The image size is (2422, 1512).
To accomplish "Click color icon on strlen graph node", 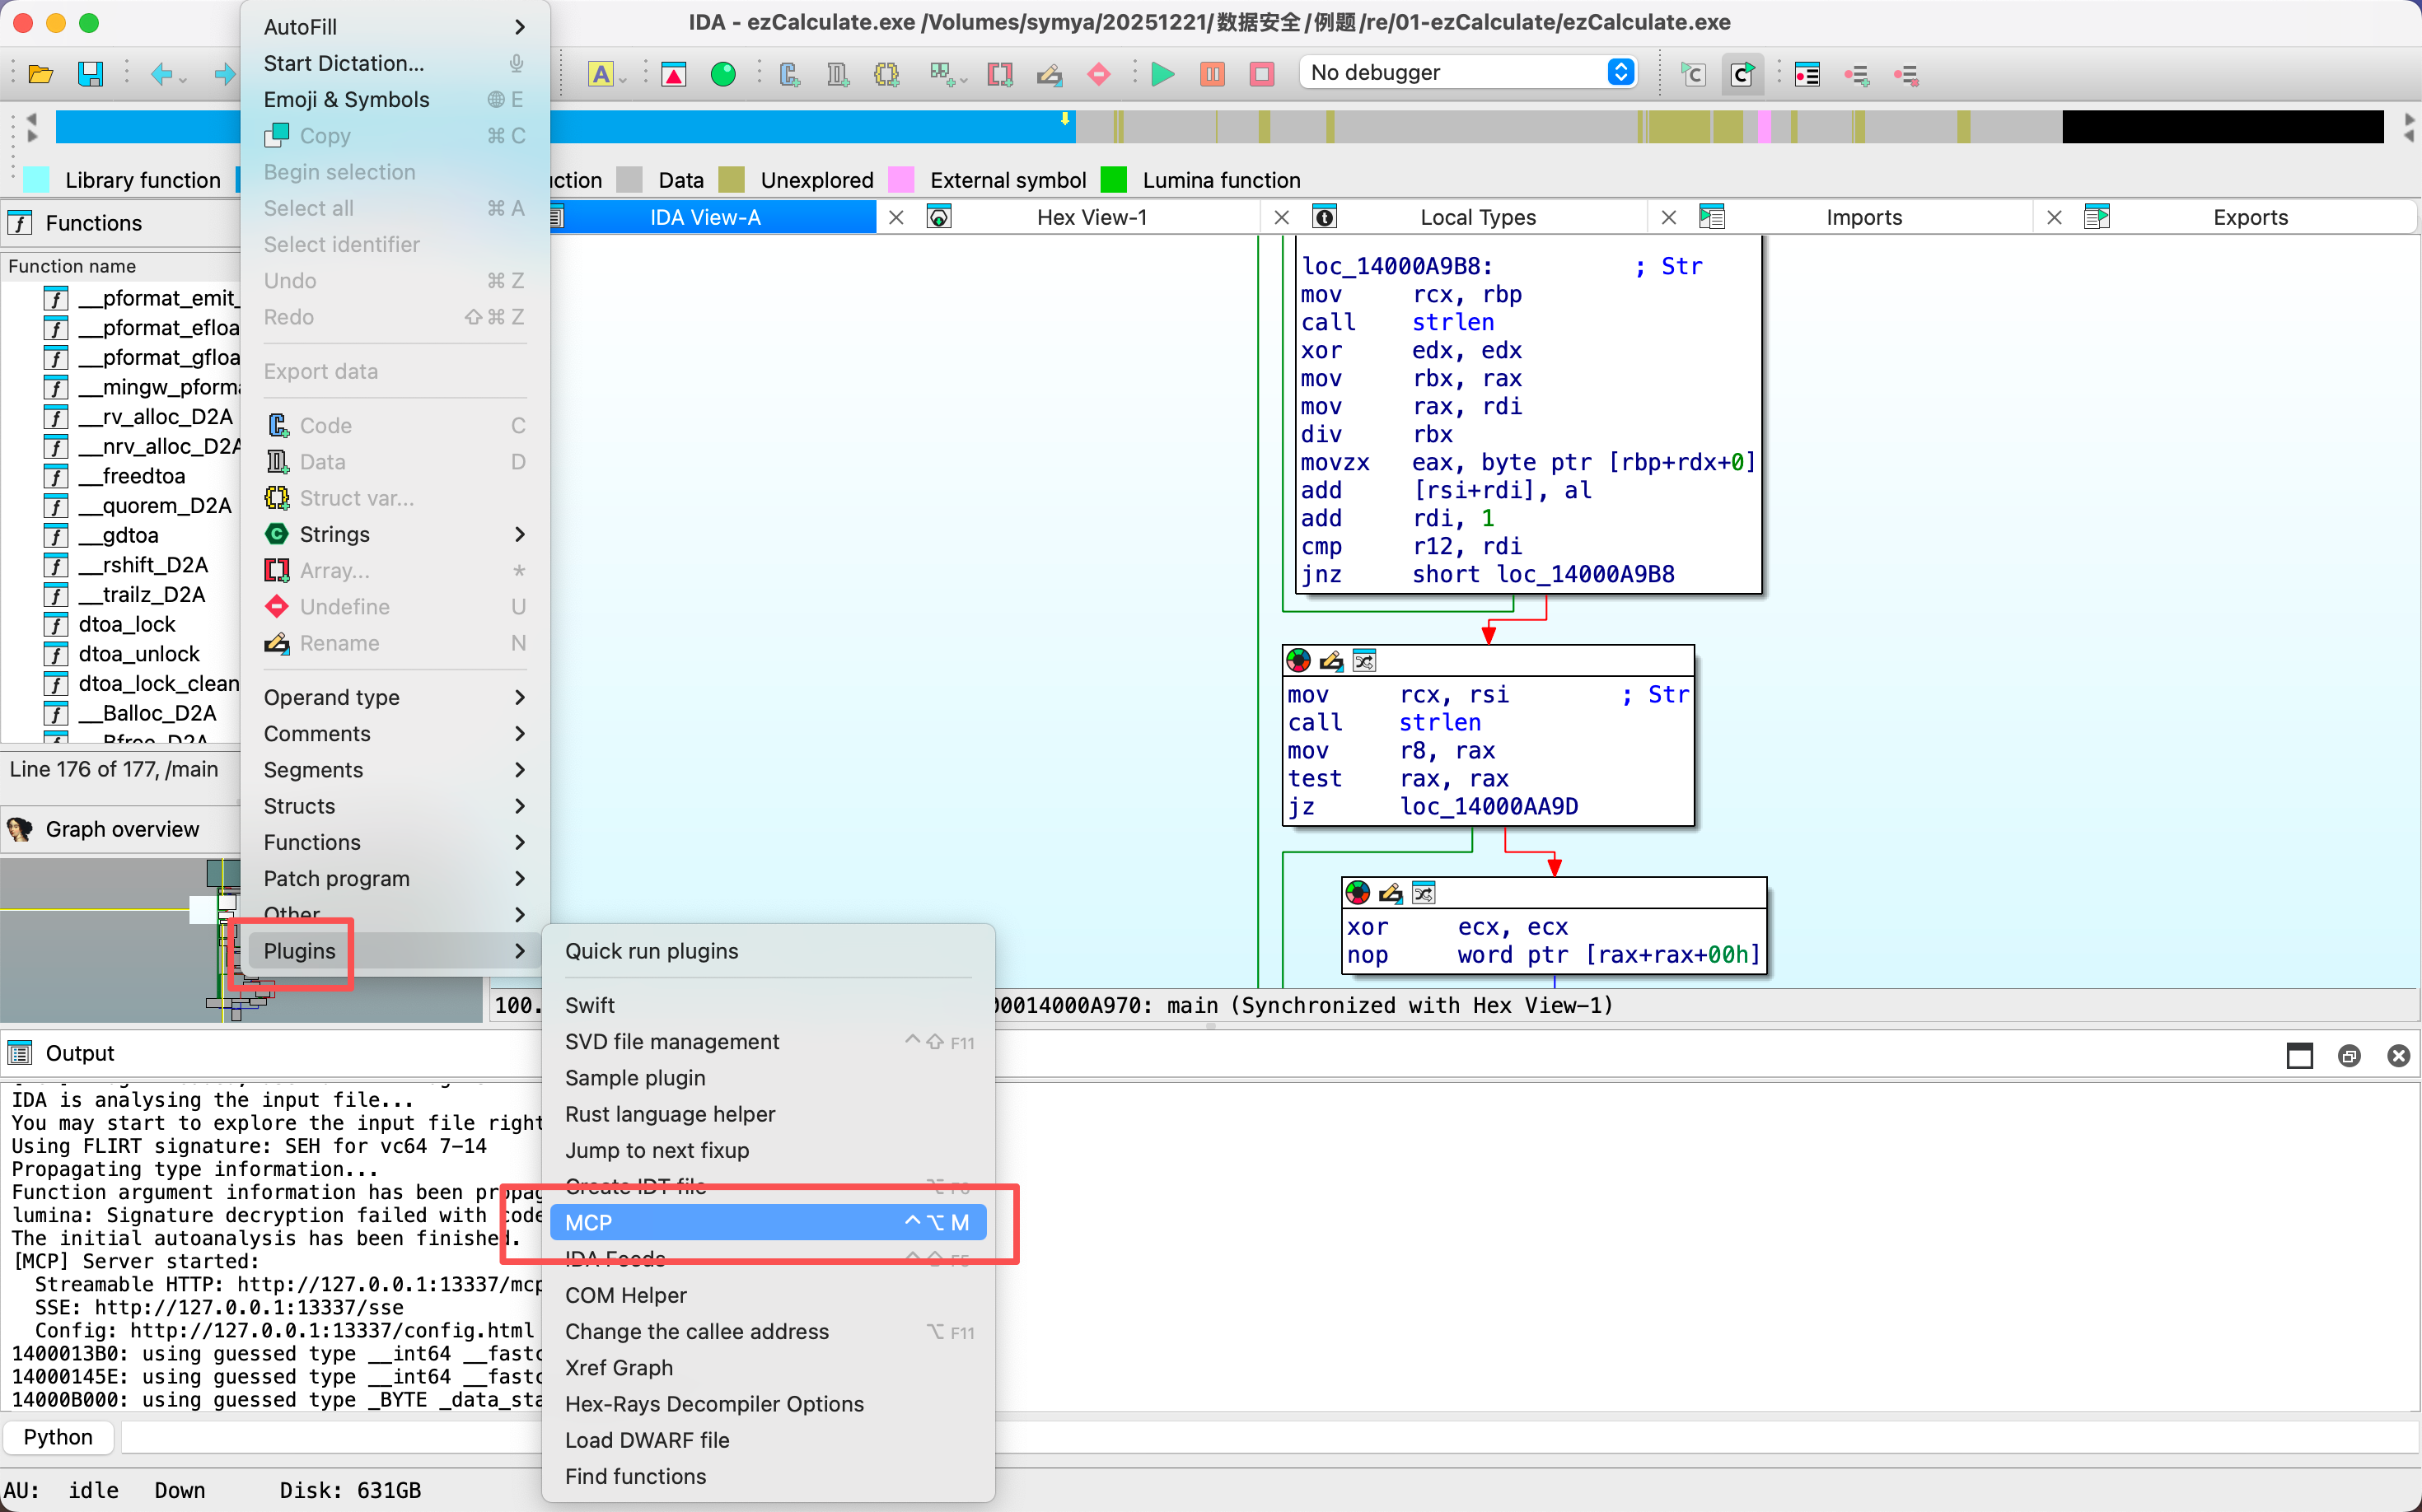I will [1298, 661].
